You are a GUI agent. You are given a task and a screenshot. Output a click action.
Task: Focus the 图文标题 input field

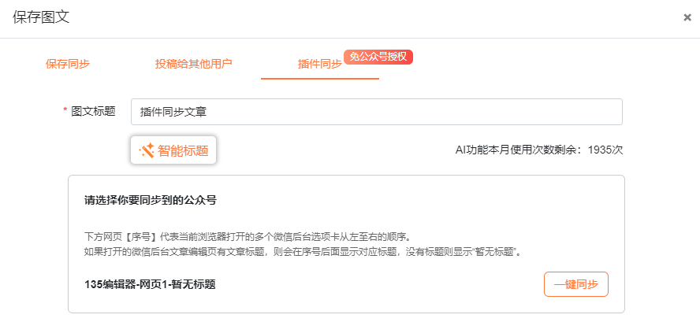377,112
